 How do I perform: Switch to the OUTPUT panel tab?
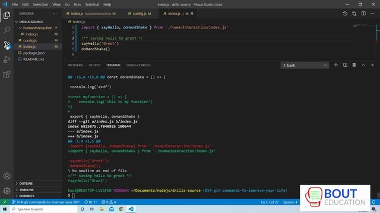point(94,65)
